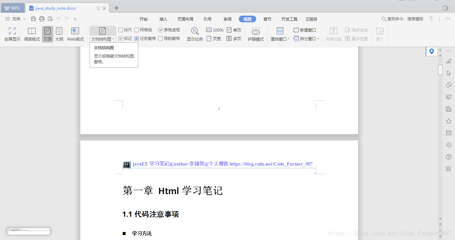Viewport: 455px width, 240px height.
Task: Switch to outline view
Action: (x=59, y=35)
